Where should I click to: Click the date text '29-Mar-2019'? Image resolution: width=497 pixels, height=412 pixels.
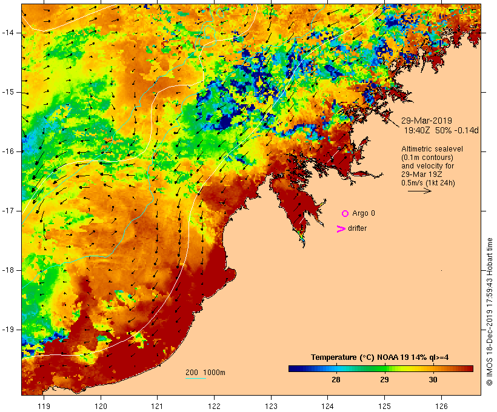click(x=427, y=121)
